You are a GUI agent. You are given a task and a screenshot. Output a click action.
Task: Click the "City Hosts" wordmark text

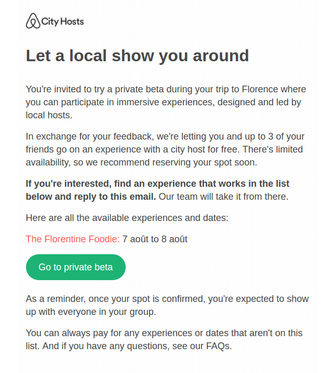[62, 21]
